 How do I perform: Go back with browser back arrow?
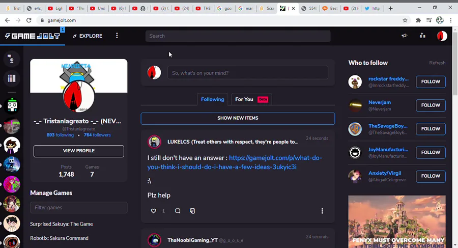pyautogui.click(x=7, y=20)
